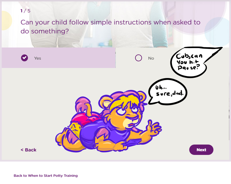Image resolution: width=231 pixels, height=184 pixels.
Task: Click the "No" answer label text
Action: pos(151,58)
